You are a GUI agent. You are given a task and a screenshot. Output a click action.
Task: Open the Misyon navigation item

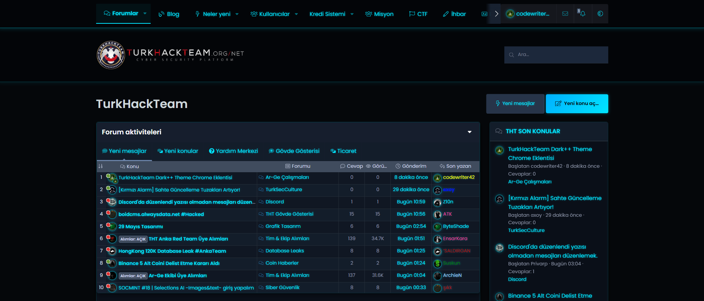pos(379,14)
